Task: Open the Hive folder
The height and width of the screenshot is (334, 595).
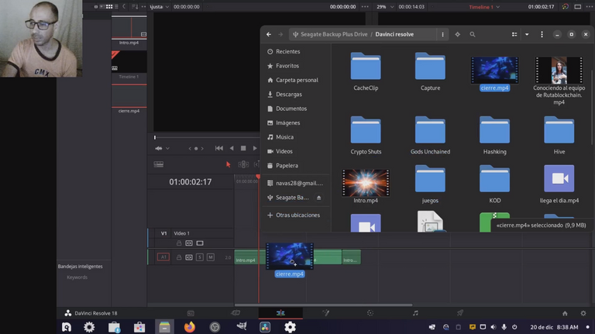Action: [559, 135]
